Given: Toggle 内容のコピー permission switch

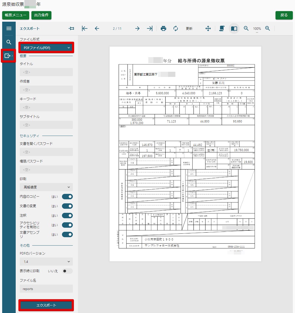Looking at the screenshot, I should [67, 197].
